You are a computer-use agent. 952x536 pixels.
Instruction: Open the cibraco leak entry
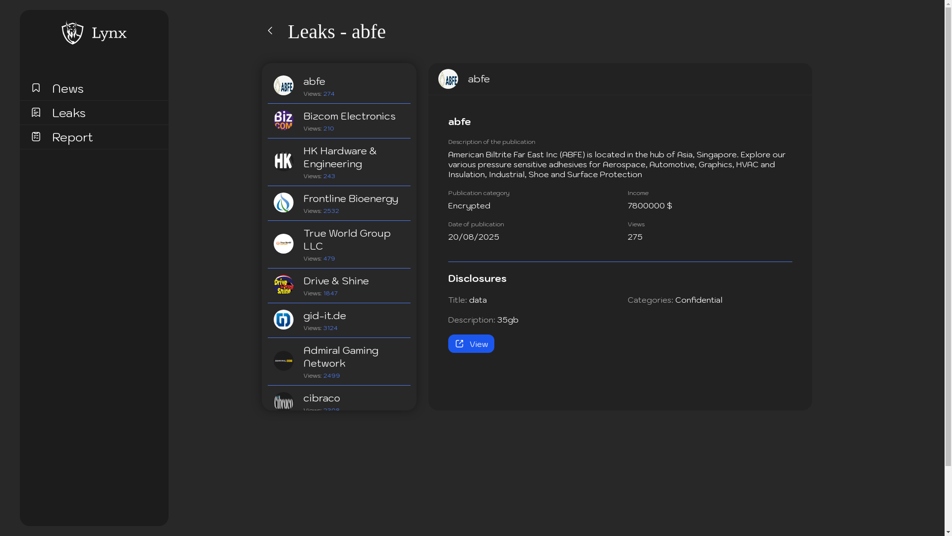coord(322,399)
